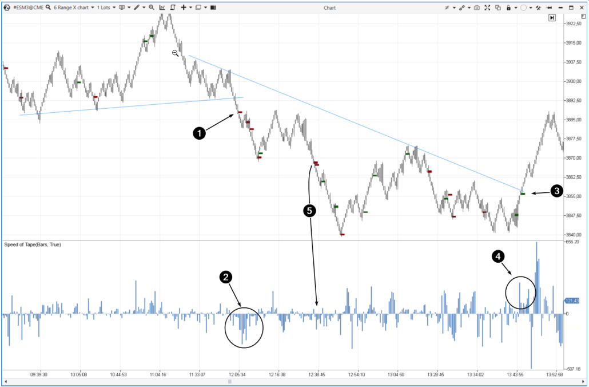The image size is (589, 387).
Task: Select the crosshair cursor tool
Action: click(447, 7)
